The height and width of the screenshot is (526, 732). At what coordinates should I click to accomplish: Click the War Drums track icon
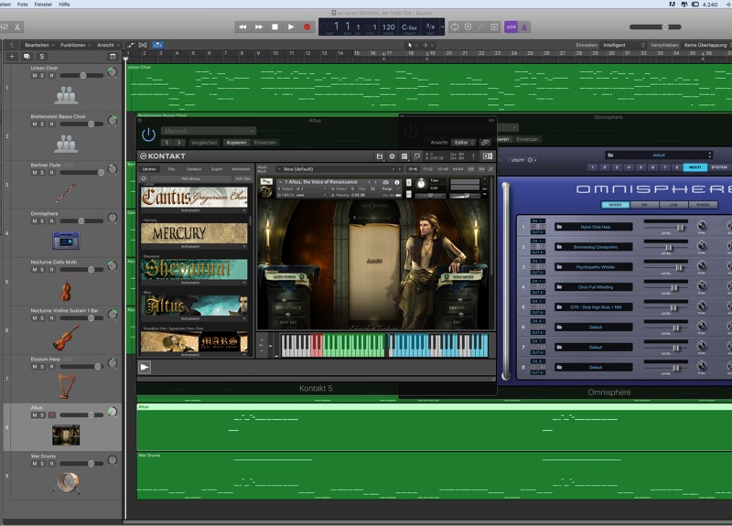click(66, 483)
